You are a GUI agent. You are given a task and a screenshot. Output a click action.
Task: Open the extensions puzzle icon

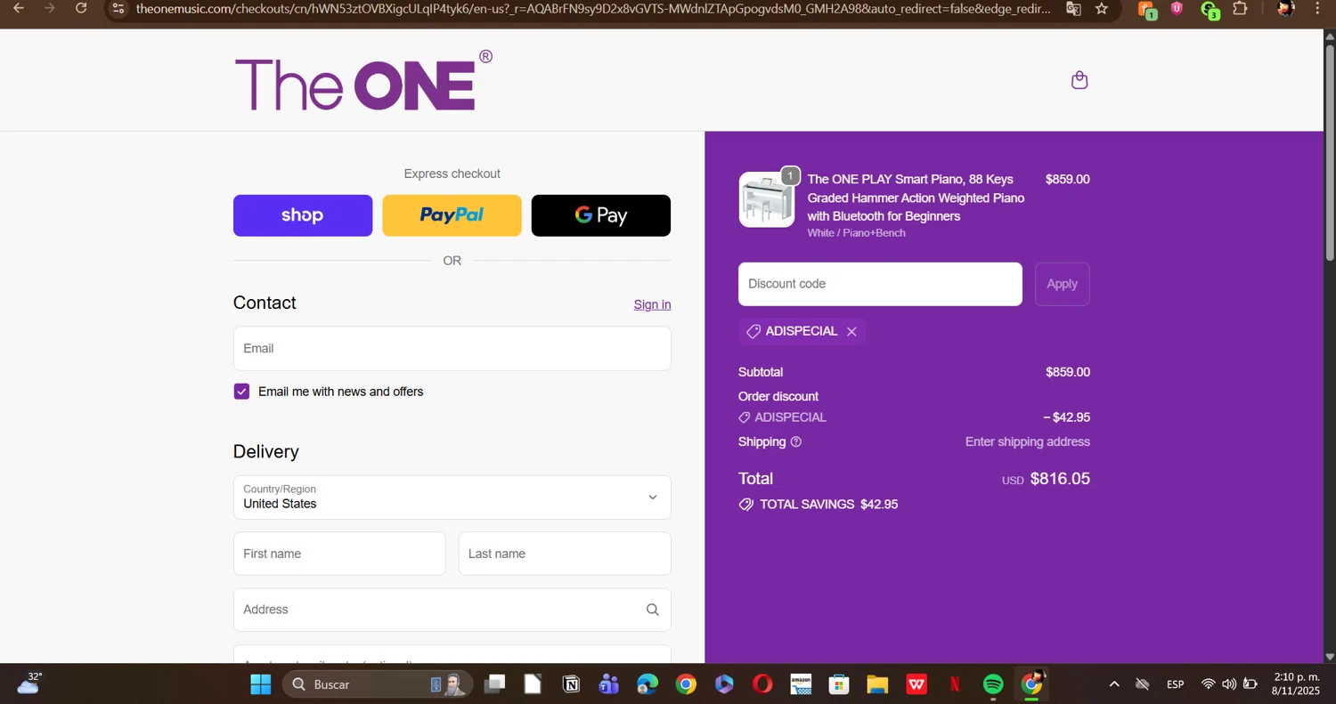click(x=1240, y=9)
